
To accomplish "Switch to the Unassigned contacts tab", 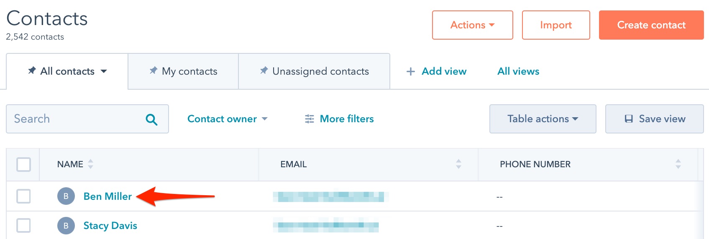I will [x=314, y=71].
